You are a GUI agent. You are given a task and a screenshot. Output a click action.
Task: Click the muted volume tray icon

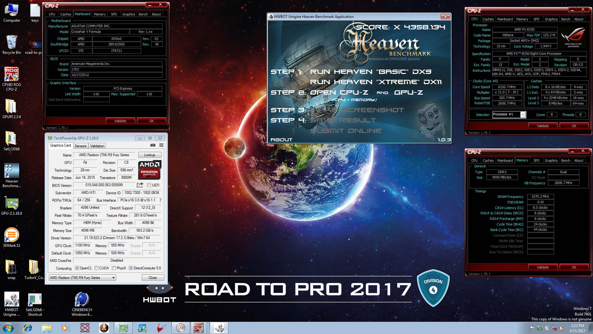[562, 328]
